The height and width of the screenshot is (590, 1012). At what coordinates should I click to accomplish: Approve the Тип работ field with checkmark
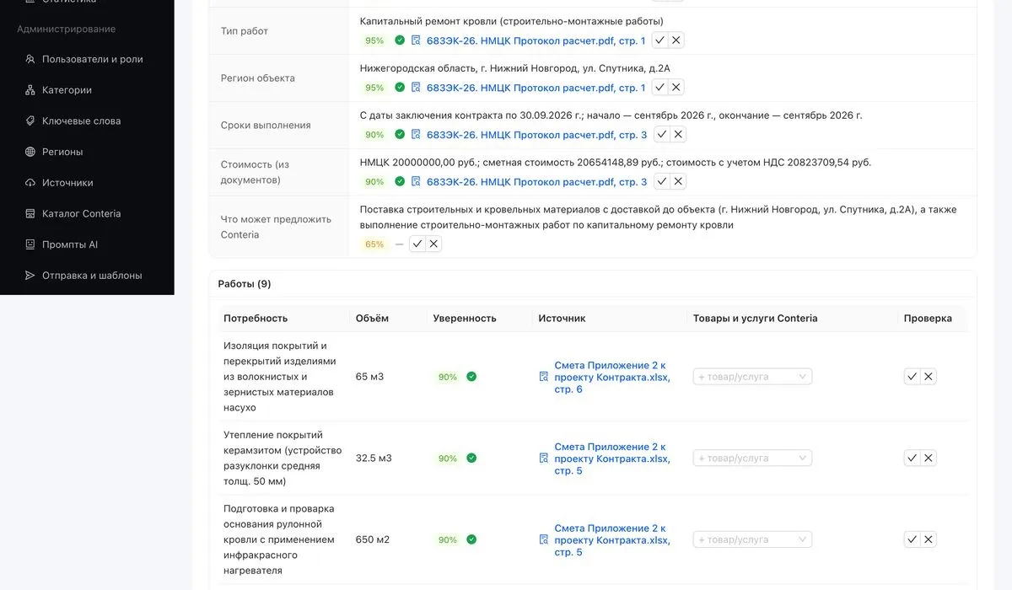pos(660,40)
